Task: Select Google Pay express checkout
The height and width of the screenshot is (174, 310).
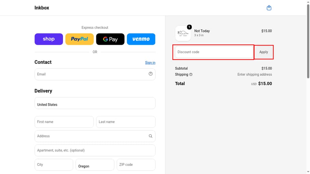Action: tap(110, 39)
